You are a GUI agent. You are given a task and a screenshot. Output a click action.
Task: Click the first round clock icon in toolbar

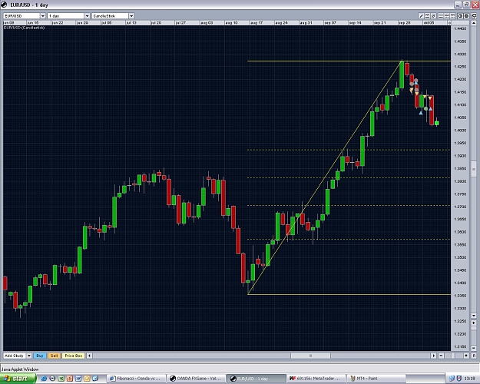(460, 16)
